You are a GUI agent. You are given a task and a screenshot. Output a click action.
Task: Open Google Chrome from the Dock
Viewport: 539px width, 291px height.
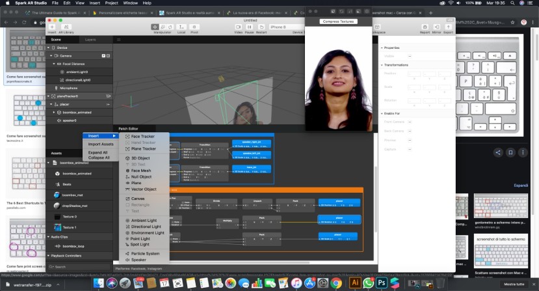pyautogui.click(x=336, y=283)
